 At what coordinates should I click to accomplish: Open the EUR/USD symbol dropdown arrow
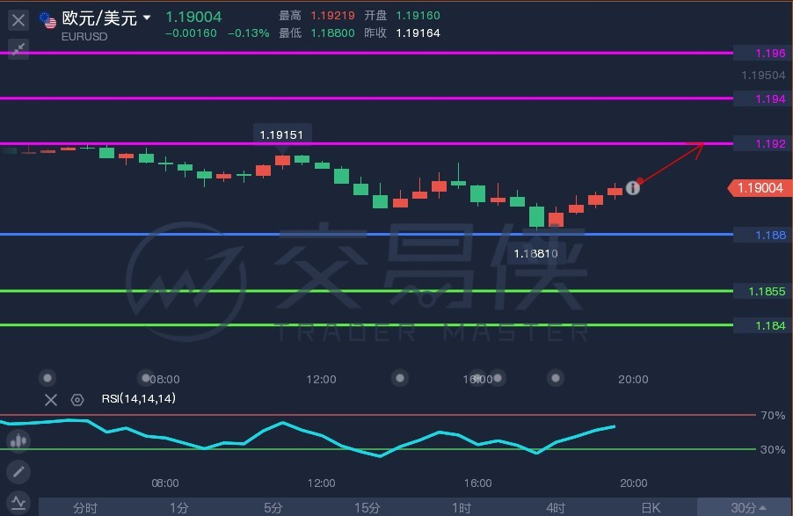pyautogui.click(x=147, y=18)
